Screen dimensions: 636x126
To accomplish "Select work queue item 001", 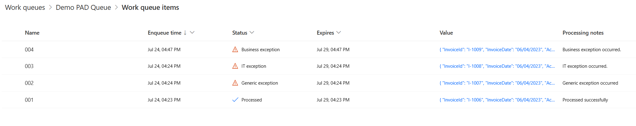I will 29,100.
